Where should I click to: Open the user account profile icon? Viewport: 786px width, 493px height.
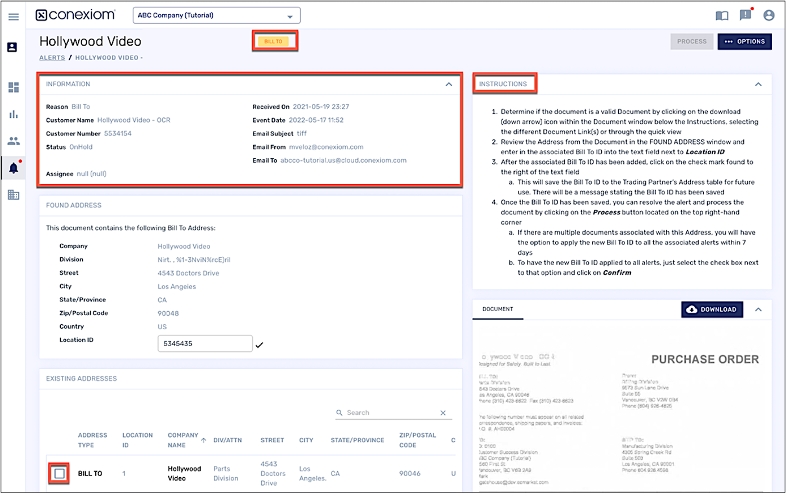pos(769,16)
